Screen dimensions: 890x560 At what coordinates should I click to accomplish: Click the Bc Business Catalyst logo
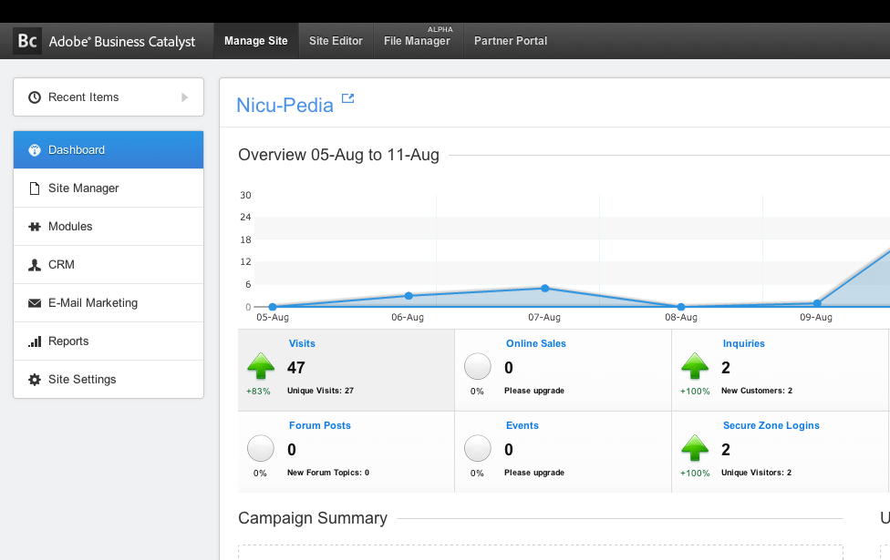[x=27, y=41]
